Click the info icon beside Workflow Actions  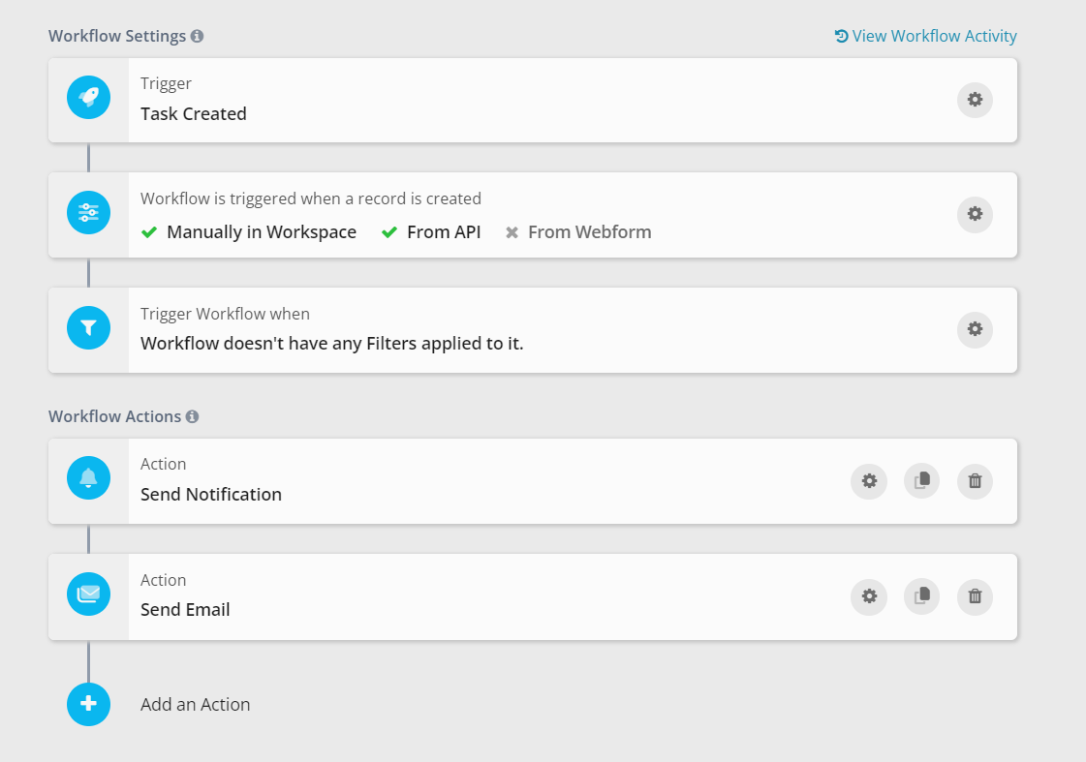(x=192, y=416)
